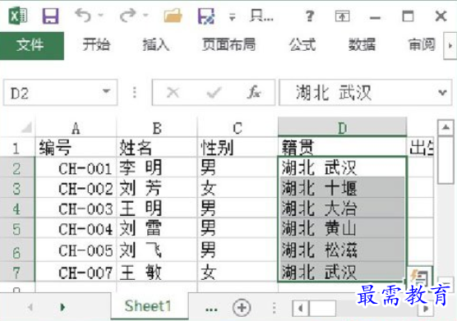The height and width of the screenshot is (321, 457).
Task: Open the undo history dropdown arrow
Action: tap(101, 15)
